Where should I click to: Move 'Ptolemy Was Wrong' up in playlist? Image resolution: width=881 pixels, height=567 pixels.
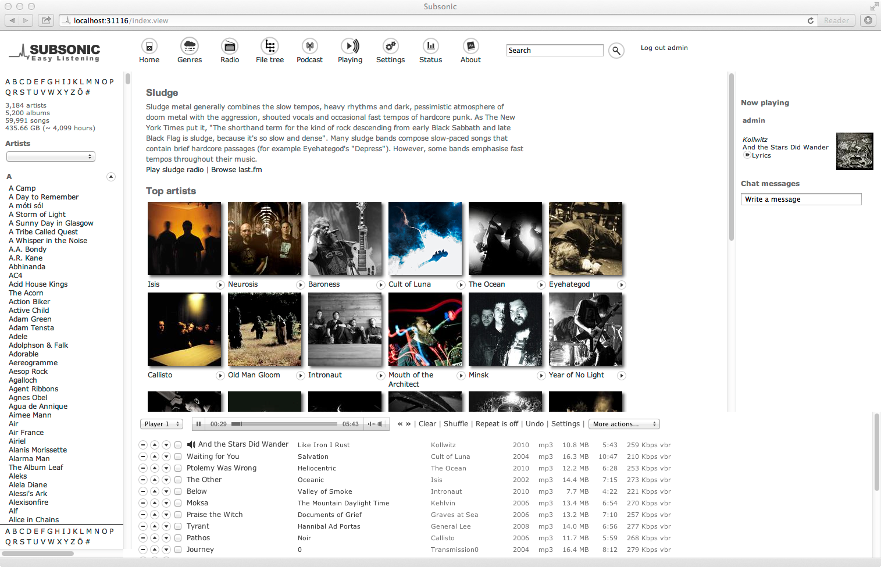click(x=155, y=468)
